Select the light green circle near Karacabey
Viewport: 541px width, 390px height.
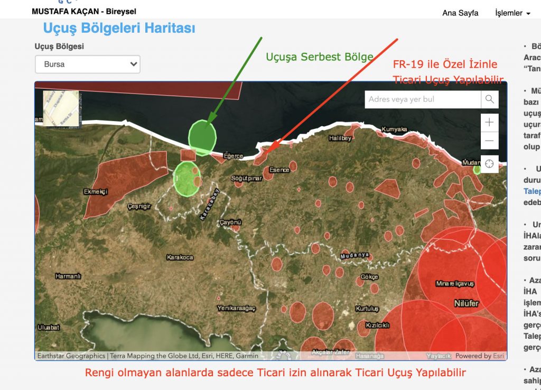pyautogui.click(x=186, y=178)
